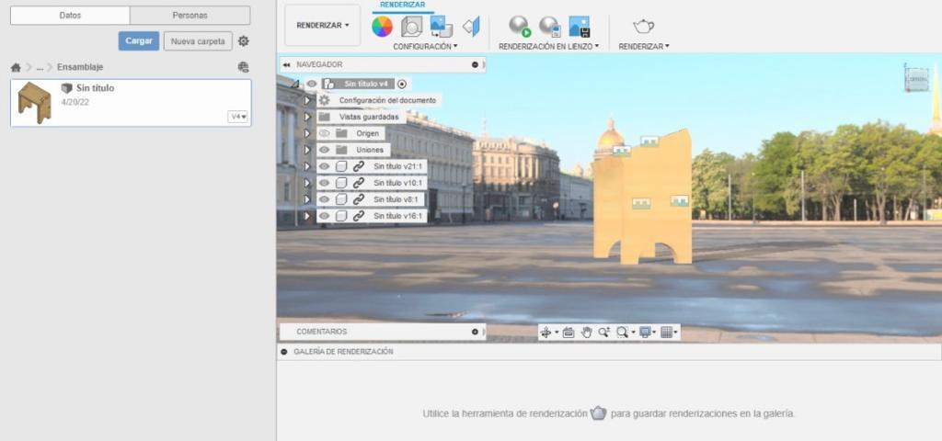942x441 pixels.
Task: Switch to the Personas tab
Action: (x=190, y=15)
